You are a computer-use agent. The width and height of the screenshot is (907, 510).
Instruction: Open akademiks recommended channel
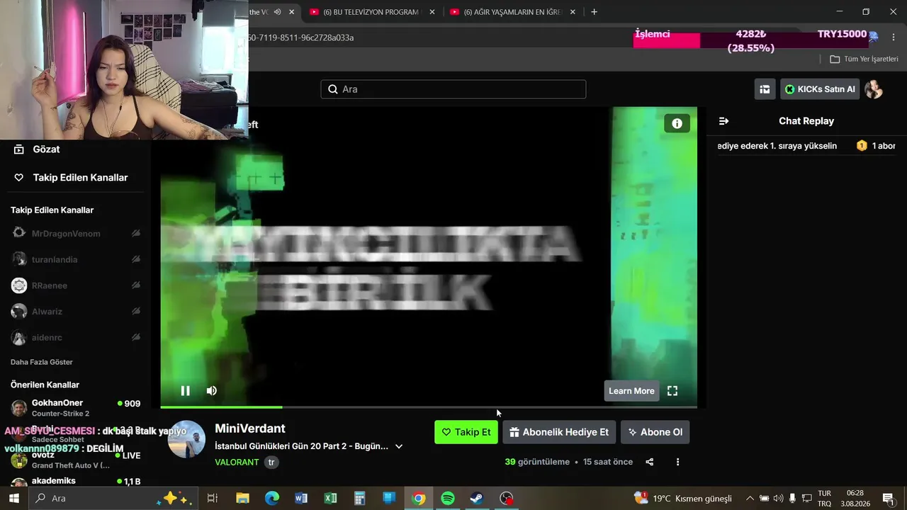click(x=54, y=481)
